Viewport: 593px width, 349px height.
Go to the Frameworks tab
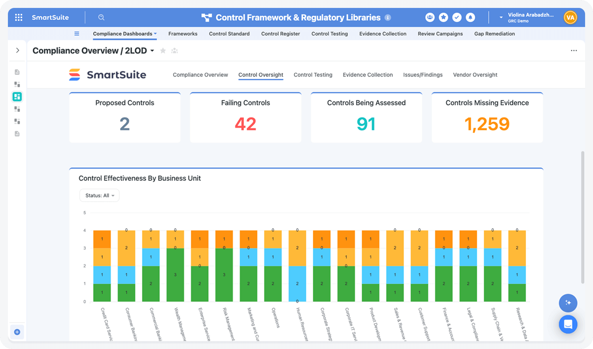coord(183,34)
